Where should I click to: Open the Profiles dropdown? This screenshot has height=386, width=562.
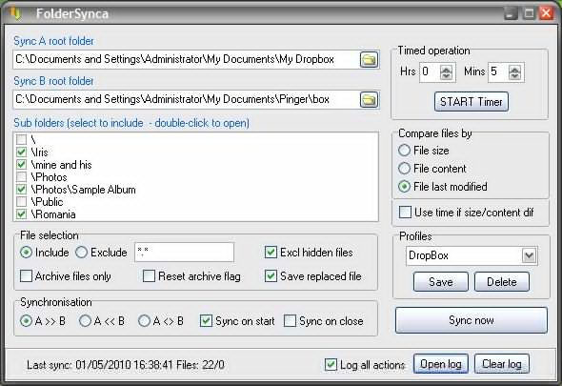[529, 255]
